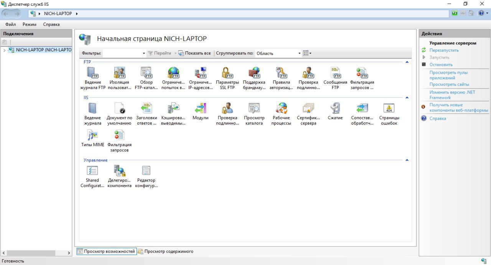Click Получить новые компоненты веб-платформы
The image size is (491, 265).
tap(458, 107)
